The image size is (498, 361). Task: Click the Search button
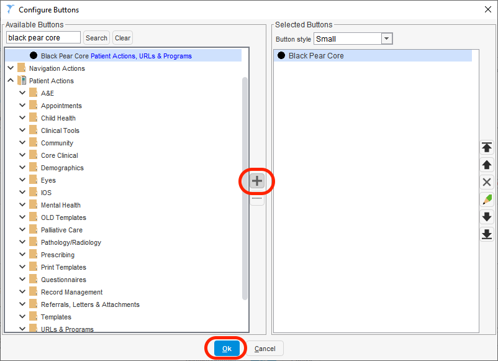point(96,38)
